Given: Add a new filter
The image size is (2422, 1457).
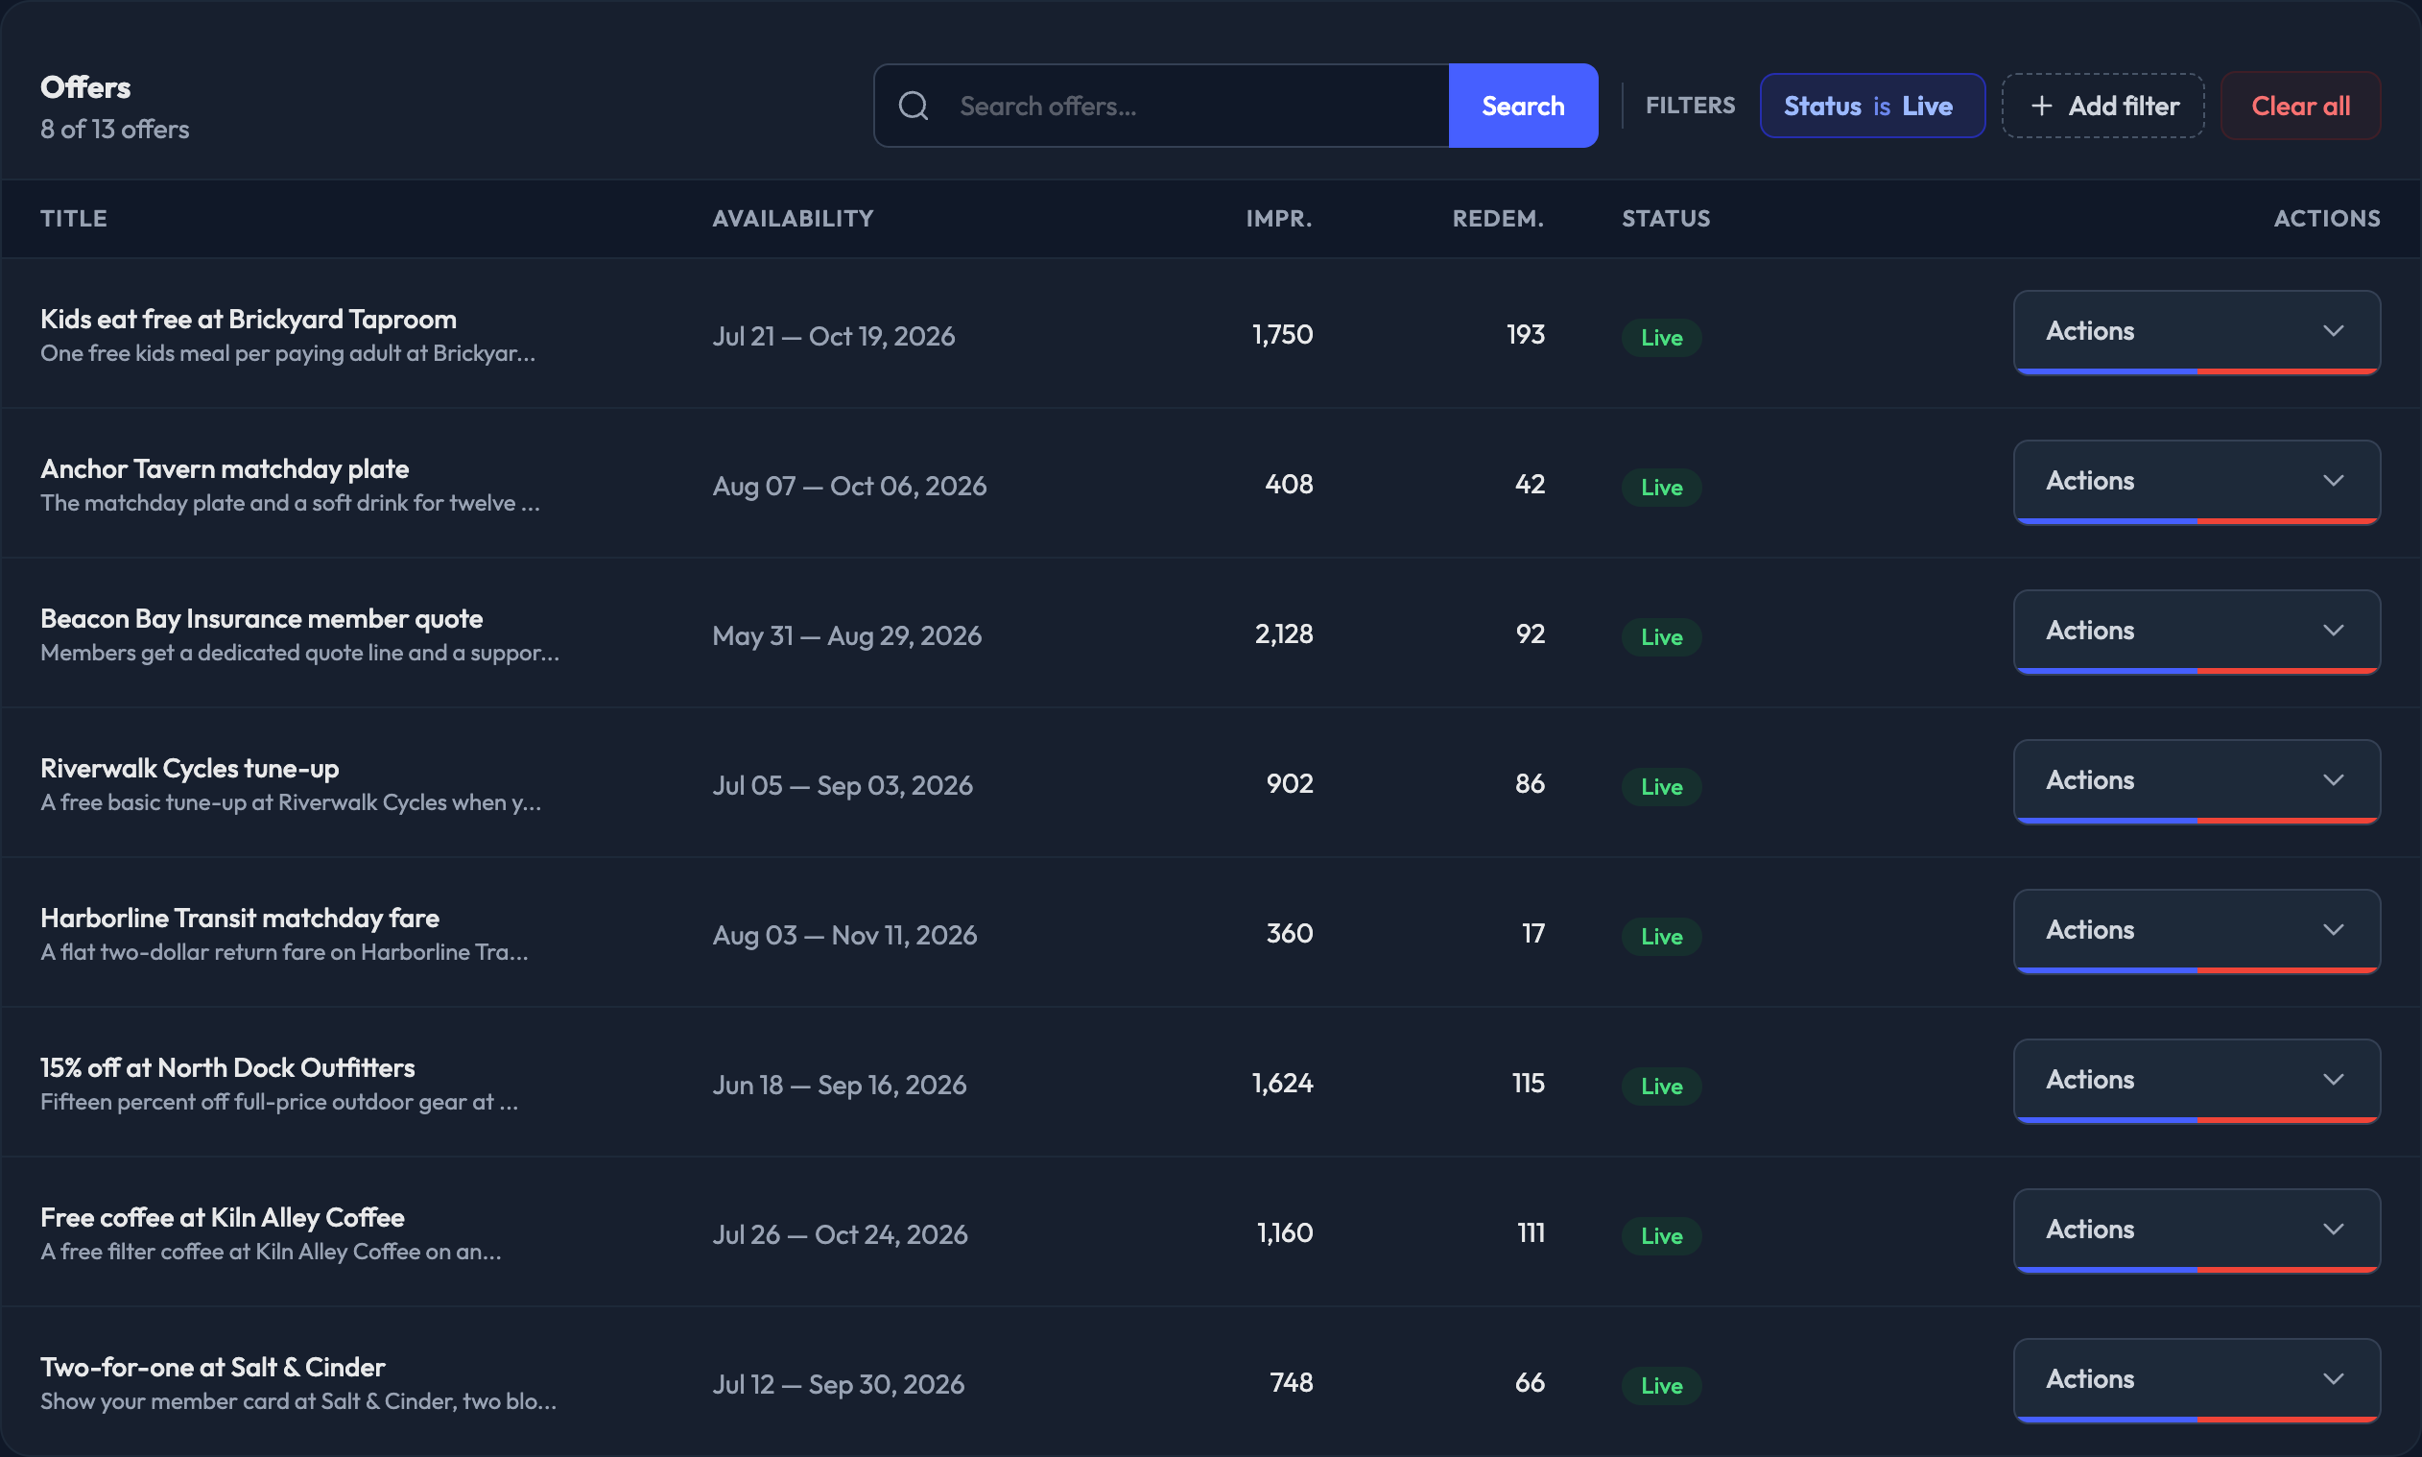Looking at the screenshot, I should pos(2103,106).
